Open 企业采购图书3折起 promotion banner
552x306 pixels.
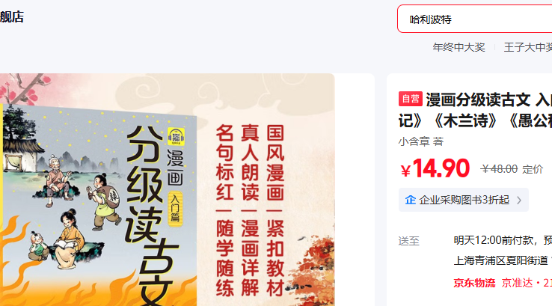[x=463, y=200]
